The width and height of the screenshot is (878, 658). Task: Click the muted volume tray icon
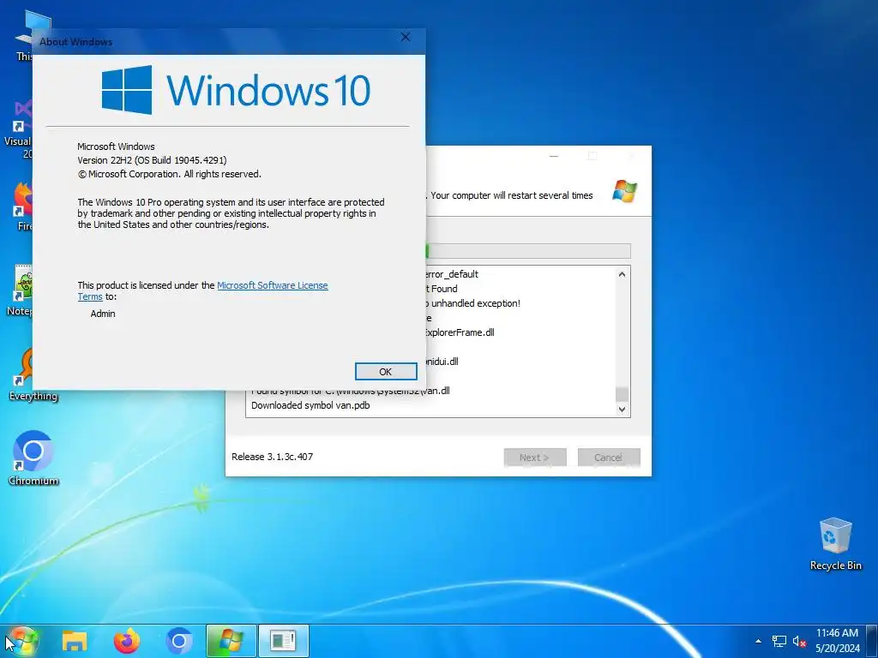[799, 641]
